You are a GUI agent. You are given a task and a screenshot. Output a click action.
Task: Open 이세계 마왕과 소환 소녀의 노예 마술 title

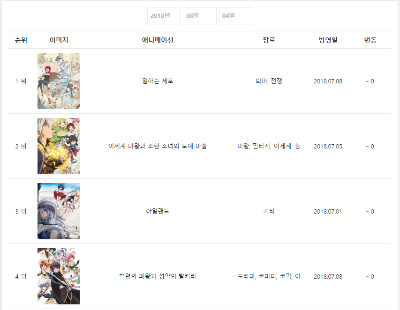[x=158, y=146]
